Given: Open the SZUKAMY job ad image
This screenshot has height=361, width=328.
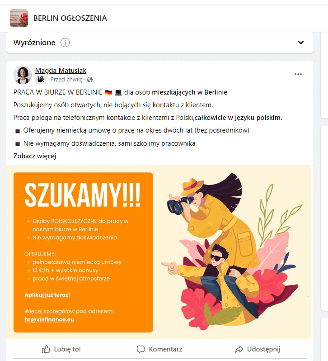Looking at the screenshot, I should (159, 252).
